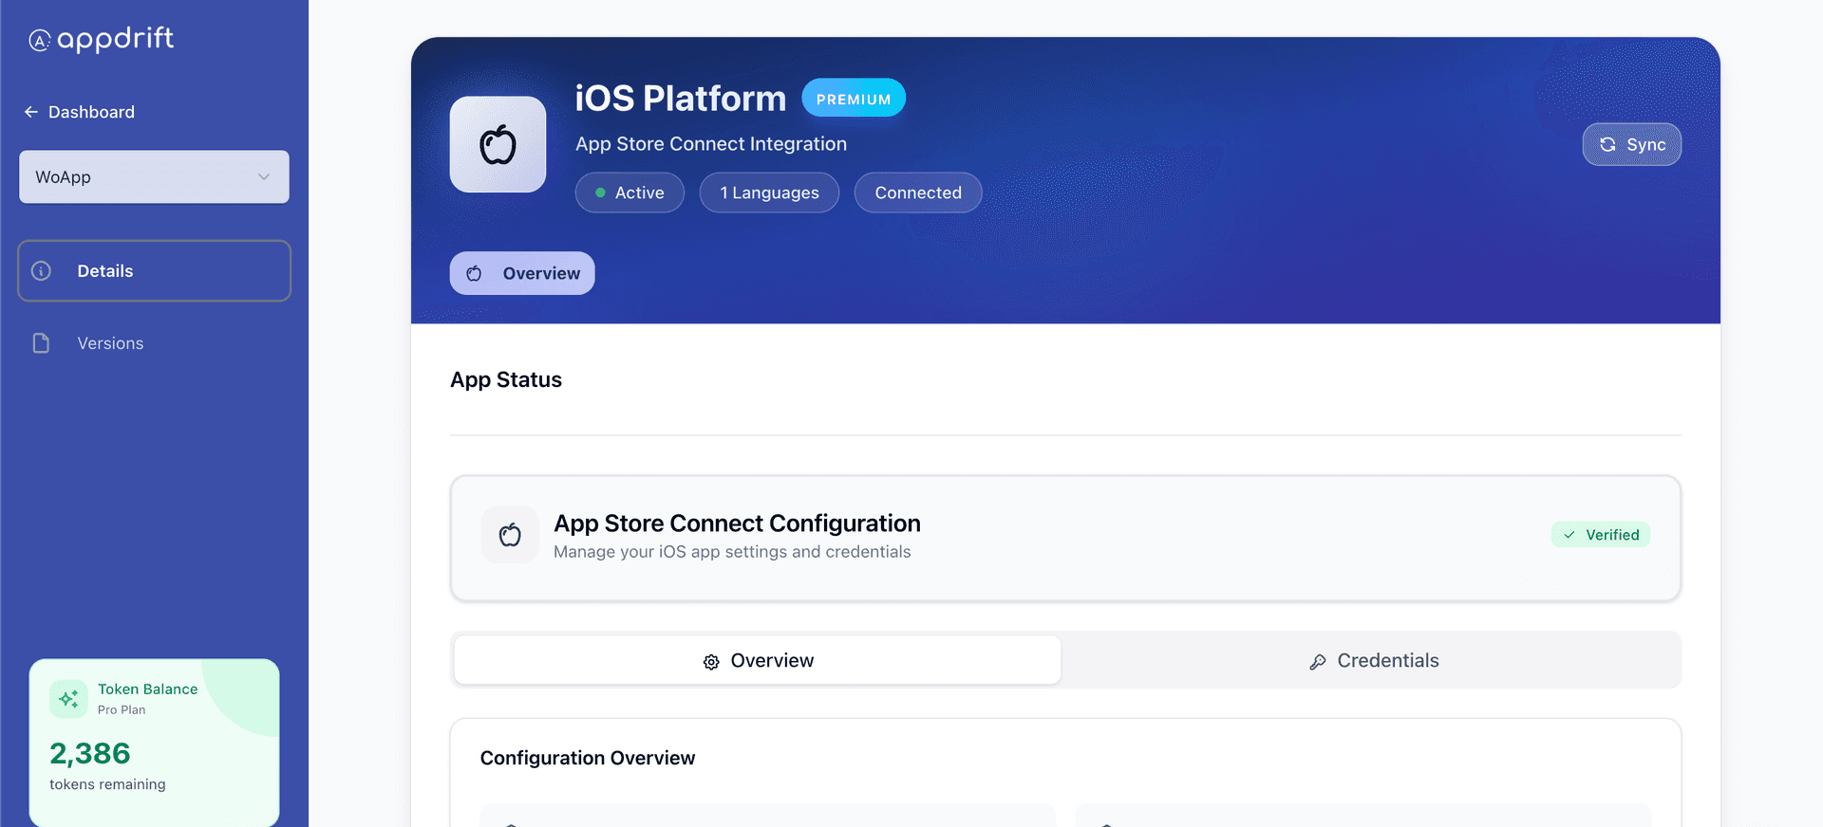1823x827 pixels.
Task: Click the back arrow beside Dashboard
Action: point(31,112)
